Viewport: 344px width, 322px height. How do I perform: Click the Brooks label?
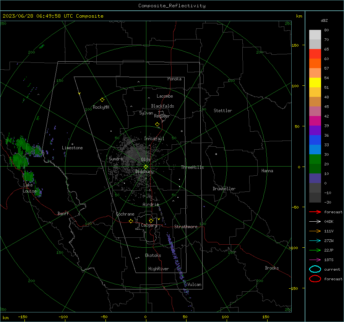click(272, 268)
